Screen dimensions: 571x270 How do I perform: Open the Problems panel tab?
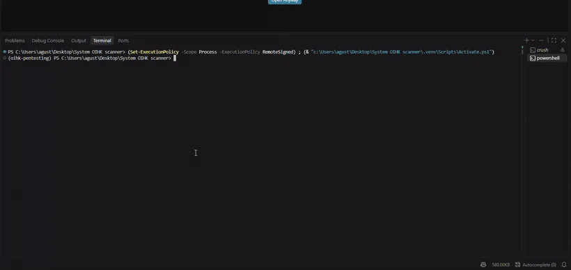(x=15, y=40)
